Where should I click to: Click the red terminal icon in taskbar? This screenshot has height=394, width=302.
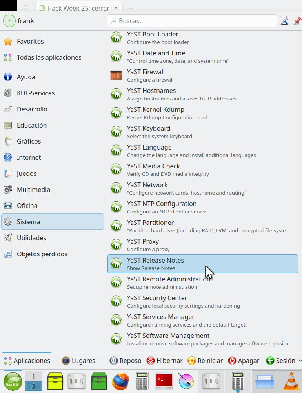click(164, 381)
